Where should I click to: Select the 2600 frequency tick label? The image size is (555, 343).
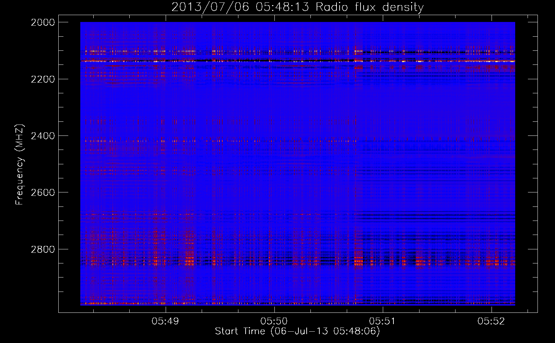[43, 192]
